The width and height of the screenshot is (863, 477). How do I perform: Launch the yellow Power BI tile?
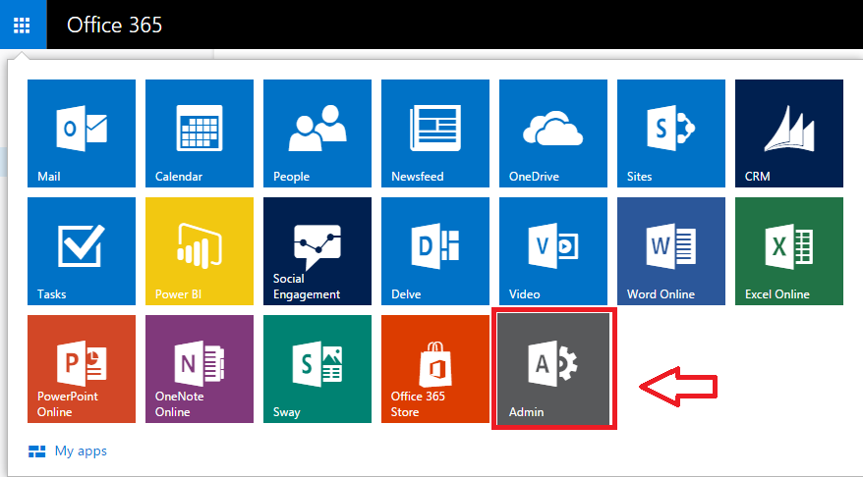coord(200,251)
